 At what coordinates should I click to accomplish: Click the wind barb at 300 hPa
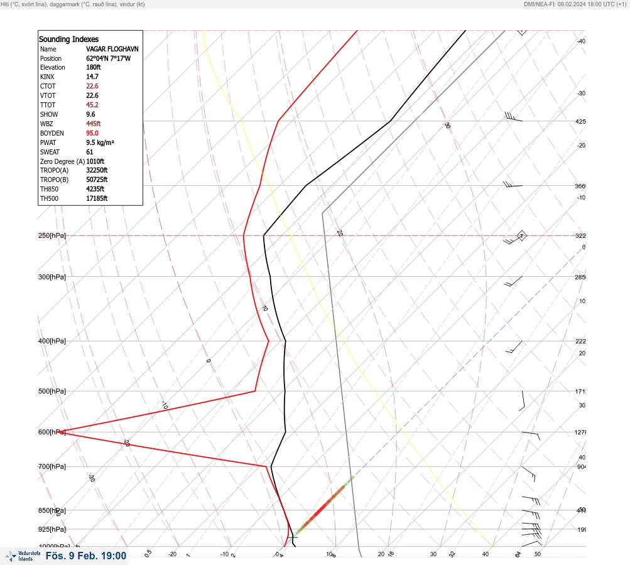pos(513,281)
